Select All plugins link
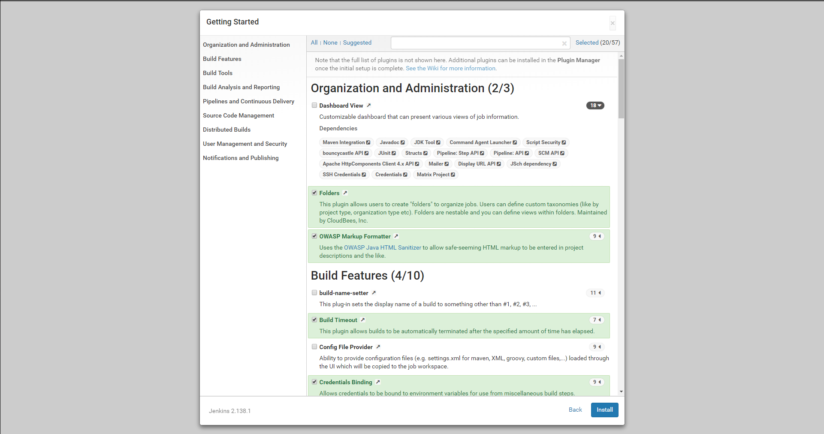824x434 pixels. click(x=314, y=42)
